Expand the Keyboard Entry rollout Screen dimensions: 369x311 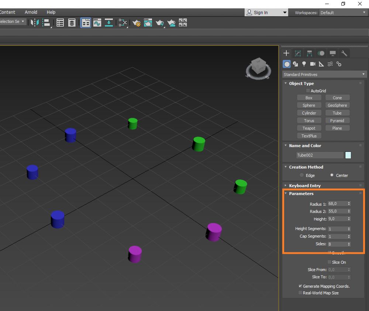286,185
